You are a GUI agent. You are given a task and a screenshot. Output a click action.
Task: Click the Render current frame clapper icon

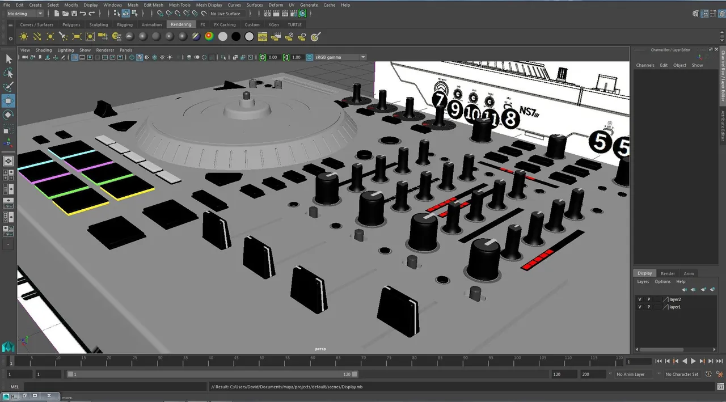point(277,13)
